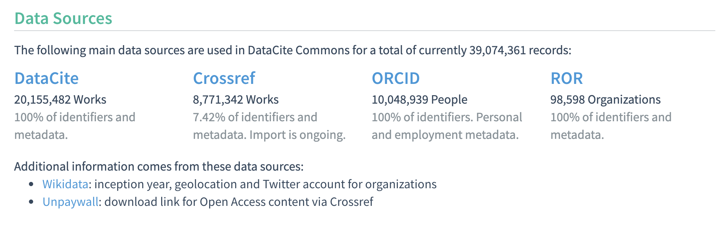Click the 39,074,361 total records figure
The width and height of the screenshot is (728, 239).
(x=498, y=50)
